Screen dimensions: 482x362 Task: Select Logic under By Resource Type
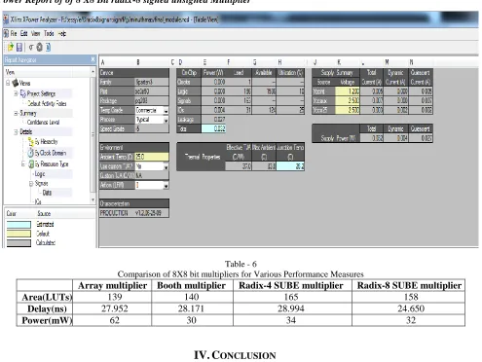pyautogui.click(x=40, y=174)
